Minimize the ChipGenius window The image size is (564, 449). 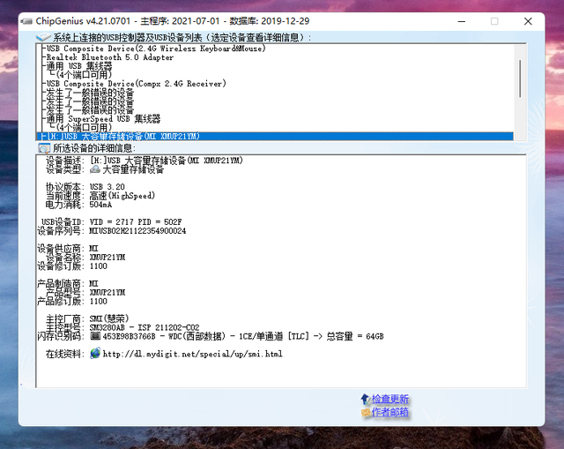point(462,21)
